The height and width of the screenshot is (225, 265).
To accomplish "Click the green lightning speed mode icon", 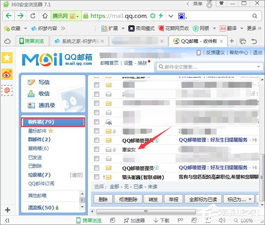I will pyautogui.click(x=161, y=16).
